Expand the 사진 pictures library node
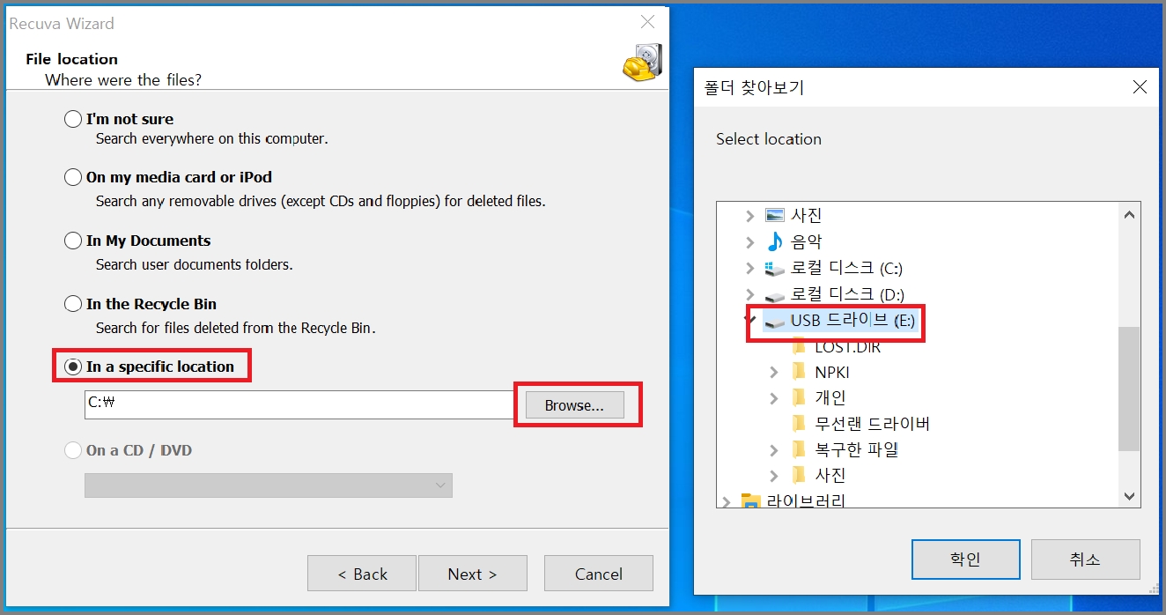 click(749, 216)
